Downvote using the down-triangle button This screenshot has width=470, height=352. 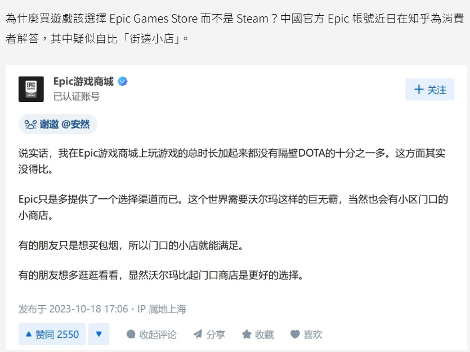(99, 334)
